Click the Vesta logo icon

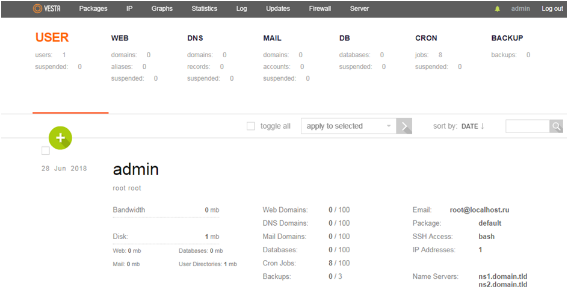tap(37, 8)
